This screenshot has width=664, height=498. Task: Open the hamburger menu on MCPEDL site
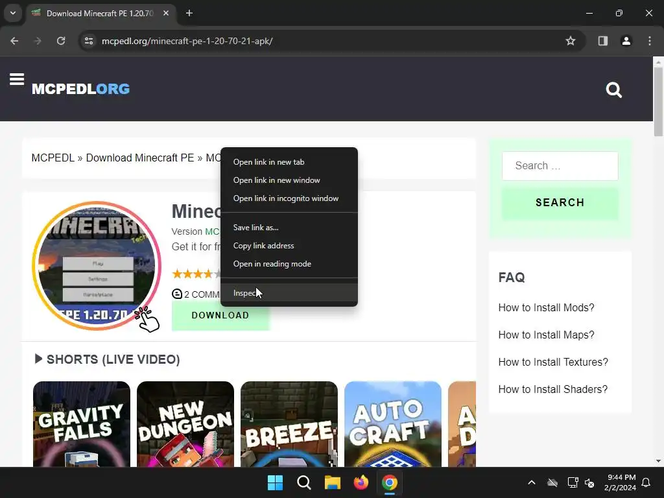pyautogui.click(x=17, y=79)
